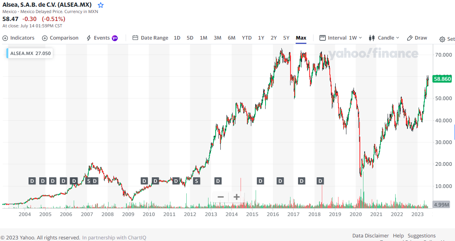
Task: Select the Max range
Action: click(301, 38)
